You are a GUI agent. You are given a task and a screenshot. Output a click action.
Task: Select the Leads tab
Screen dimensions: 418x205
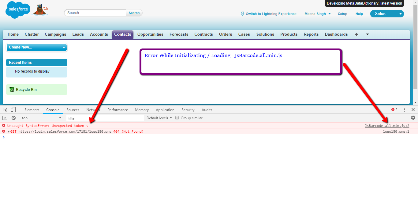click(x=78, y=34)
